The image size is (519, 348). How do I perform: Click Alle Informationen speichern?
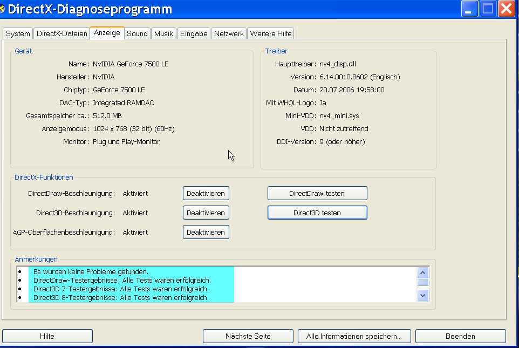tap(354, 336)
